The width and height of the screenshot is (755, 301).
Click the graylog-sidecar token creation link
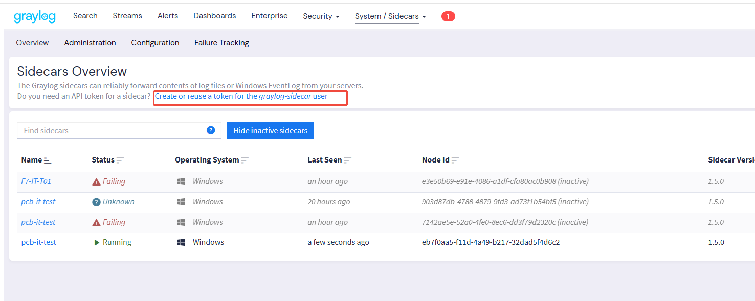pyautogui.click(x=241, y=96)
